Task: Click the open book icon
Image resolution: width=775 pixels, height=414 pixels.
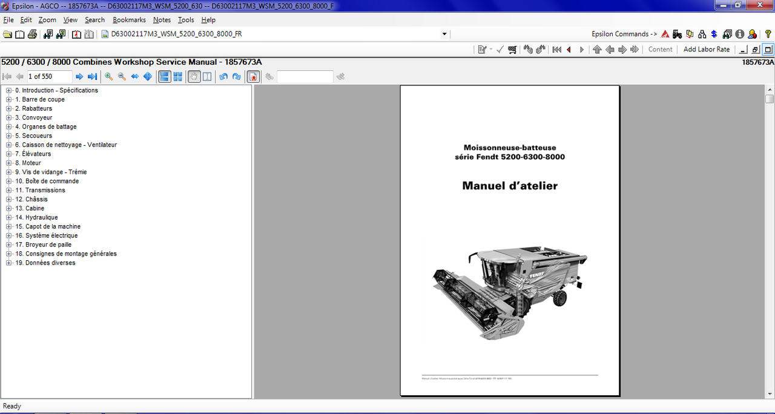Action: (x=20, y=34)
